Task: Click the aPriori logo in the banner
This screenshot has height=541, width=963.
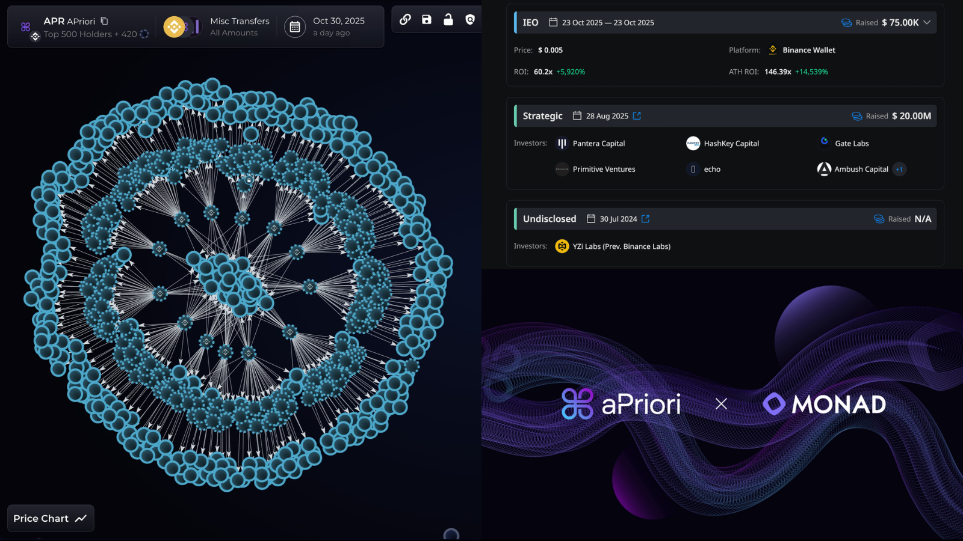Action: pyautogui.click(x=621, y=403)
